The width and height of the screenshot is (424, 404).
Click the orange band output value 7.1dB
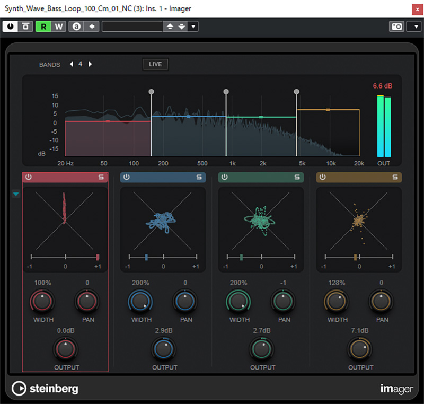pyautogui.click(x=360, y=331)
